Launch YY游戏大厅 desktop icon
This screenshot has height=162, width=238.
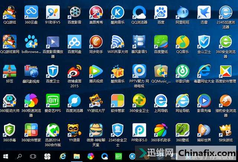[x=96, y=100]
